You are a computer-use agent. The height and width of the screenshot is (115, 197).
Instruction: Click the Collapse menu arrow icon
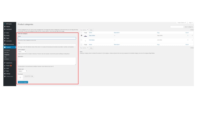[5, 76]
